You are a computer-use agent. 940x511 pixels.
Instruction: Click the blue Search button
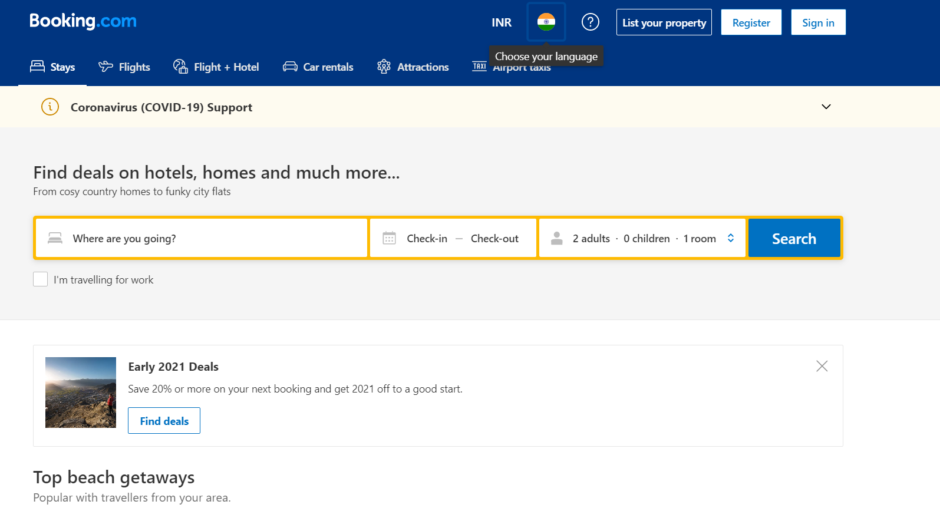794,238
